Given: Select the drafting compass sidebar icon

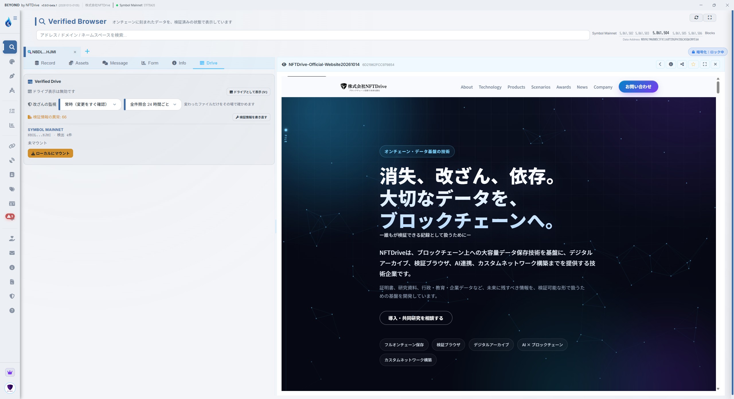Looking at the screenshot, I should point(12,91).
